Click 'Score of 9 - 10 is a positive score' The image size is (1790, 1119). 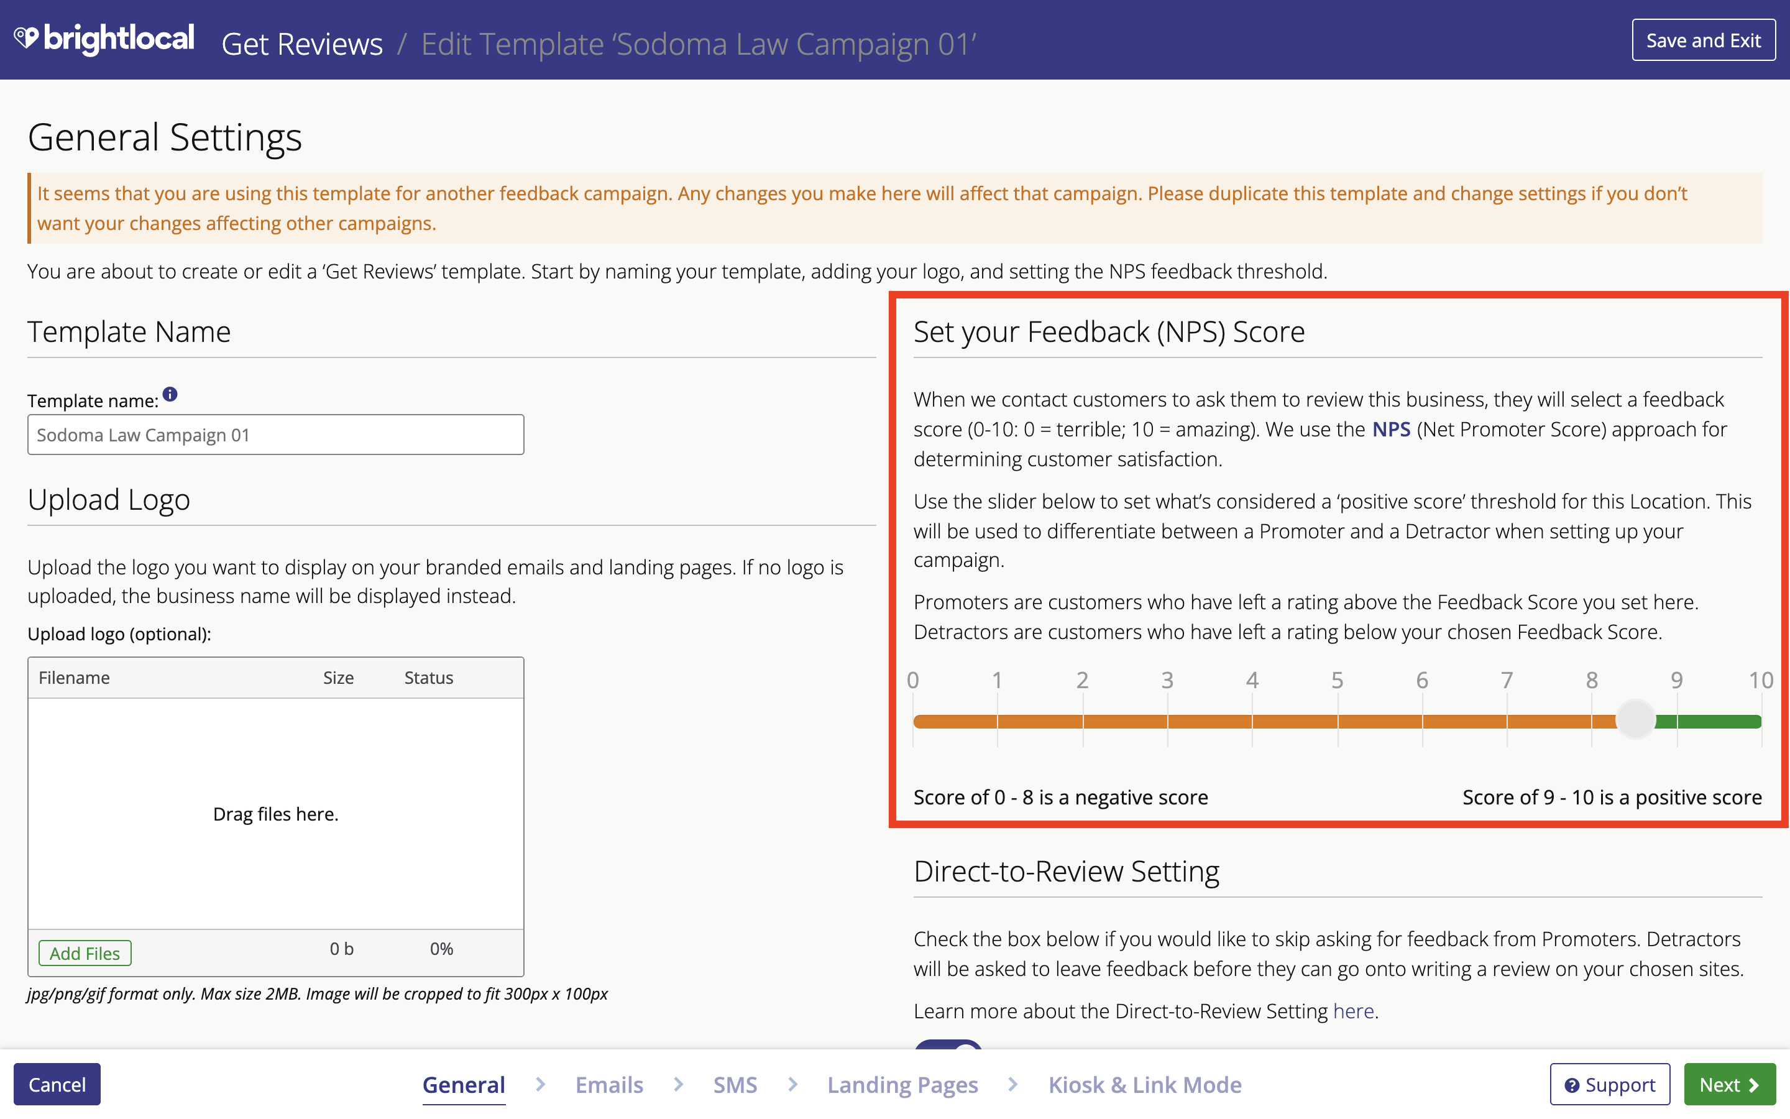(1612, 797)
